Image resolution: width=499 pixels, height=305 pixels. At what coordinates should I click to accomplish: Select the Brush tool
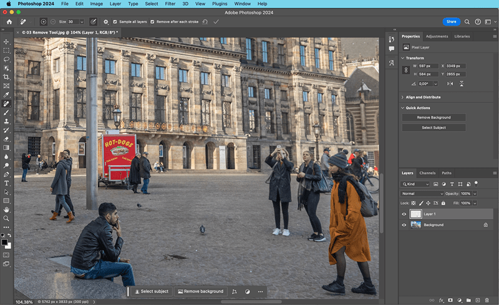pyautogui.click(x=6, y=113)
